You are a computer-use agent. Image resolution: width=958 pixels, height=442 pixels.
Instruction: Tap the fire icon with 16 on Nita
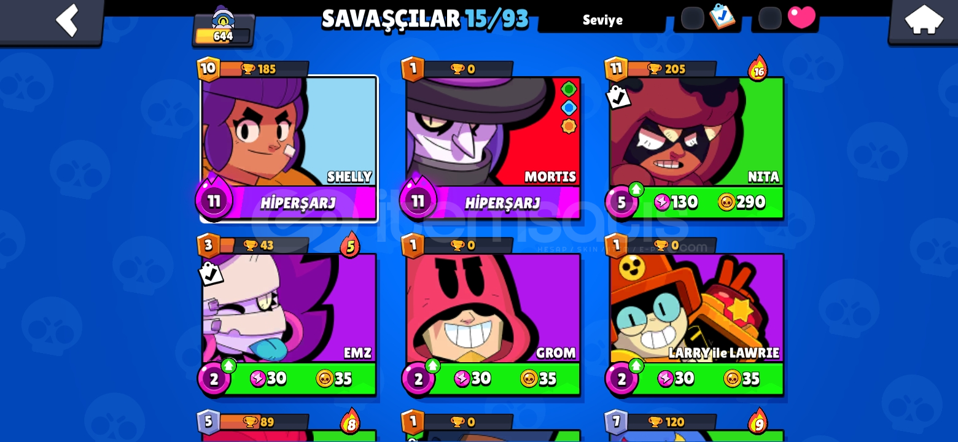[x=758, y=69]
